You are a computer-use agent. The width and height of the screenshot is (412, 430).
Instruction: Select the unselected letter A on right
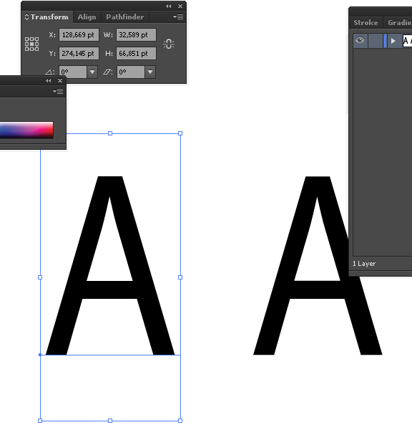(318, 290)
